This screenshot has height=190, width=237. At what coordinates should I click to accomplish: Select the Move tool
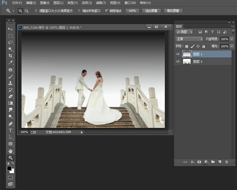point(10,29)
